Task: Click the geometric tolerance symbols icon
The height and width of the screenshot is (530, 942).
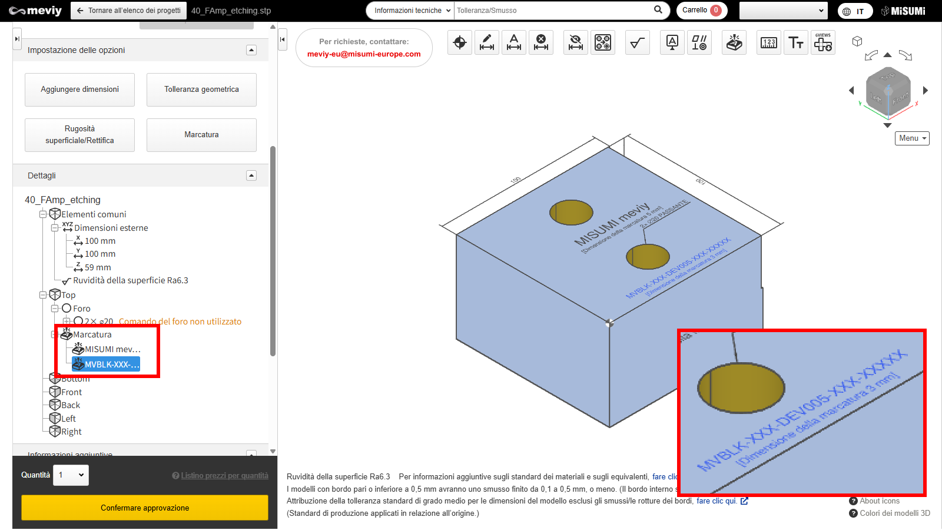Action: 699,42
